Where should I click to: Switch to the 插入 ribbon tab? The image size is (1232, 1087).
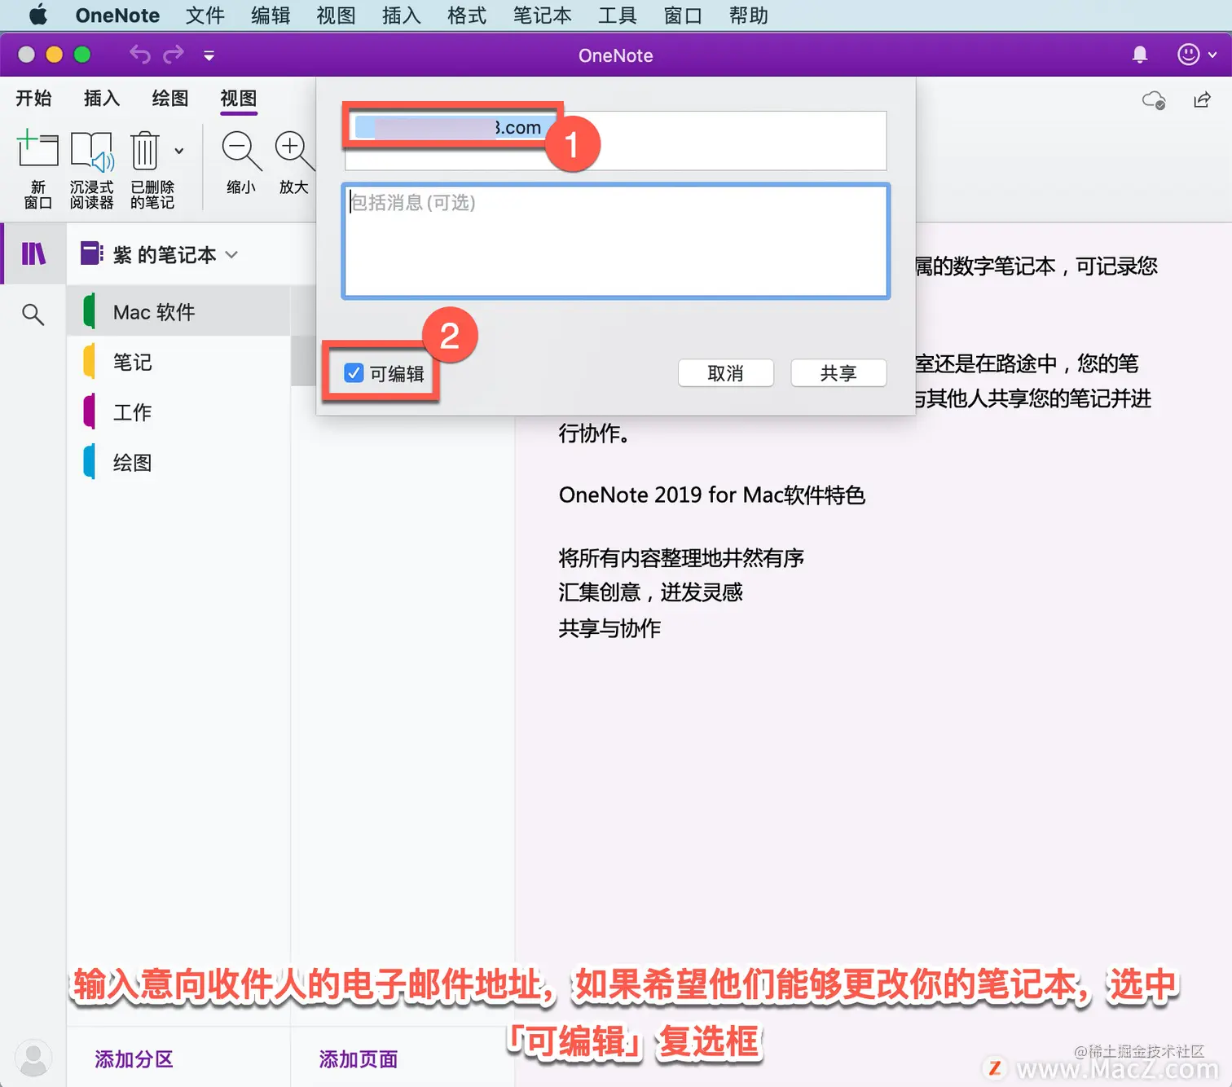pyautogui.click(x=102, y=99)
